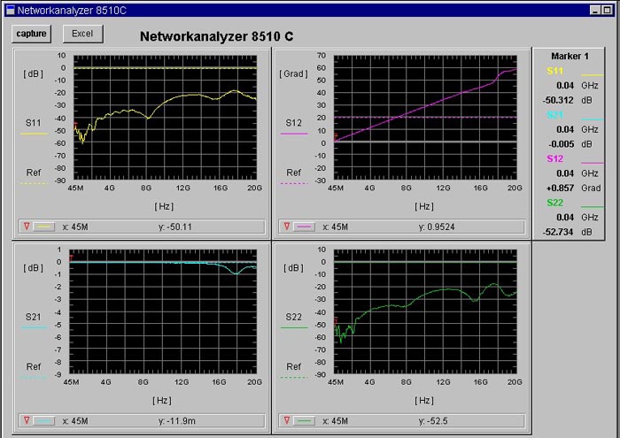Toggle the dotted Ref line legend for S12
The height and width of the screenshot is (438, 620).
293,183
